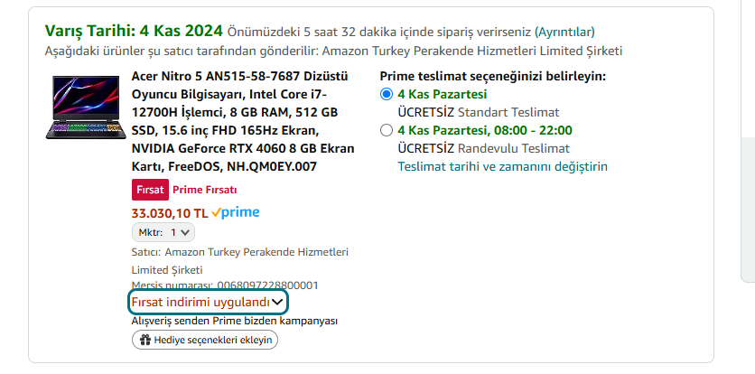Select 4 Kas Pazartesi Standart Teslimat radio

coord(387,94)
